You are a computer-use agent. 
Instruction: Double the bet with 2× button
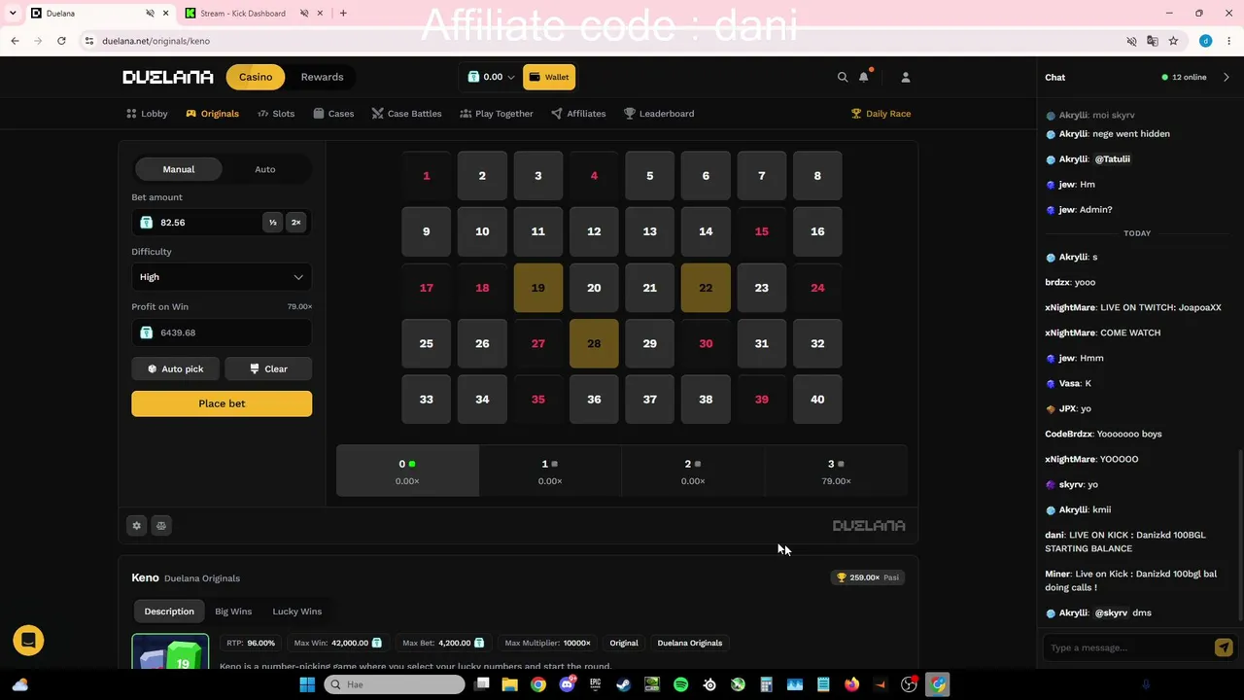coord(296,223)
